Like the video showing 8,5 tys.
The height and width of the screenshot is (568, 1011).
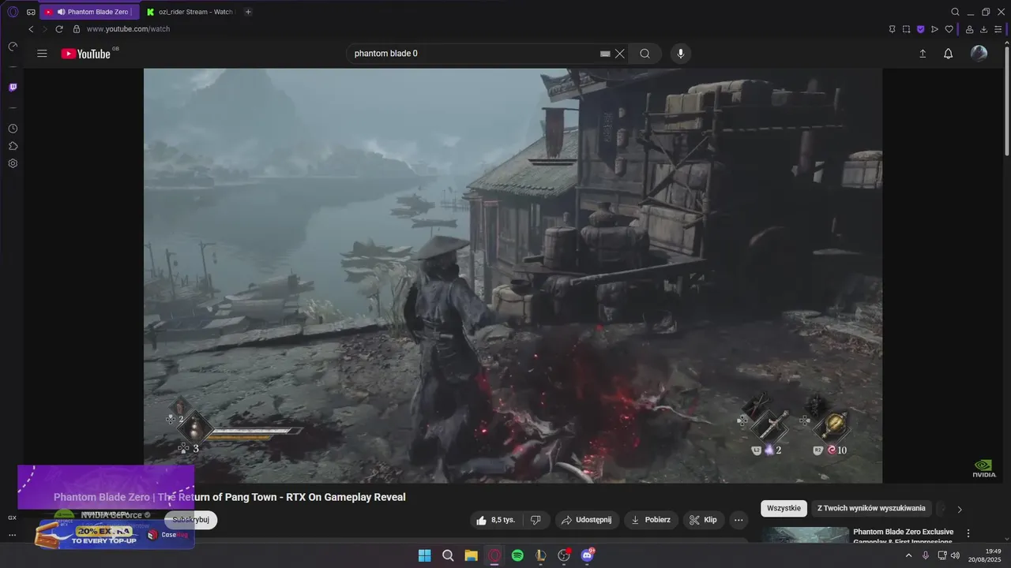pos(495,520)
